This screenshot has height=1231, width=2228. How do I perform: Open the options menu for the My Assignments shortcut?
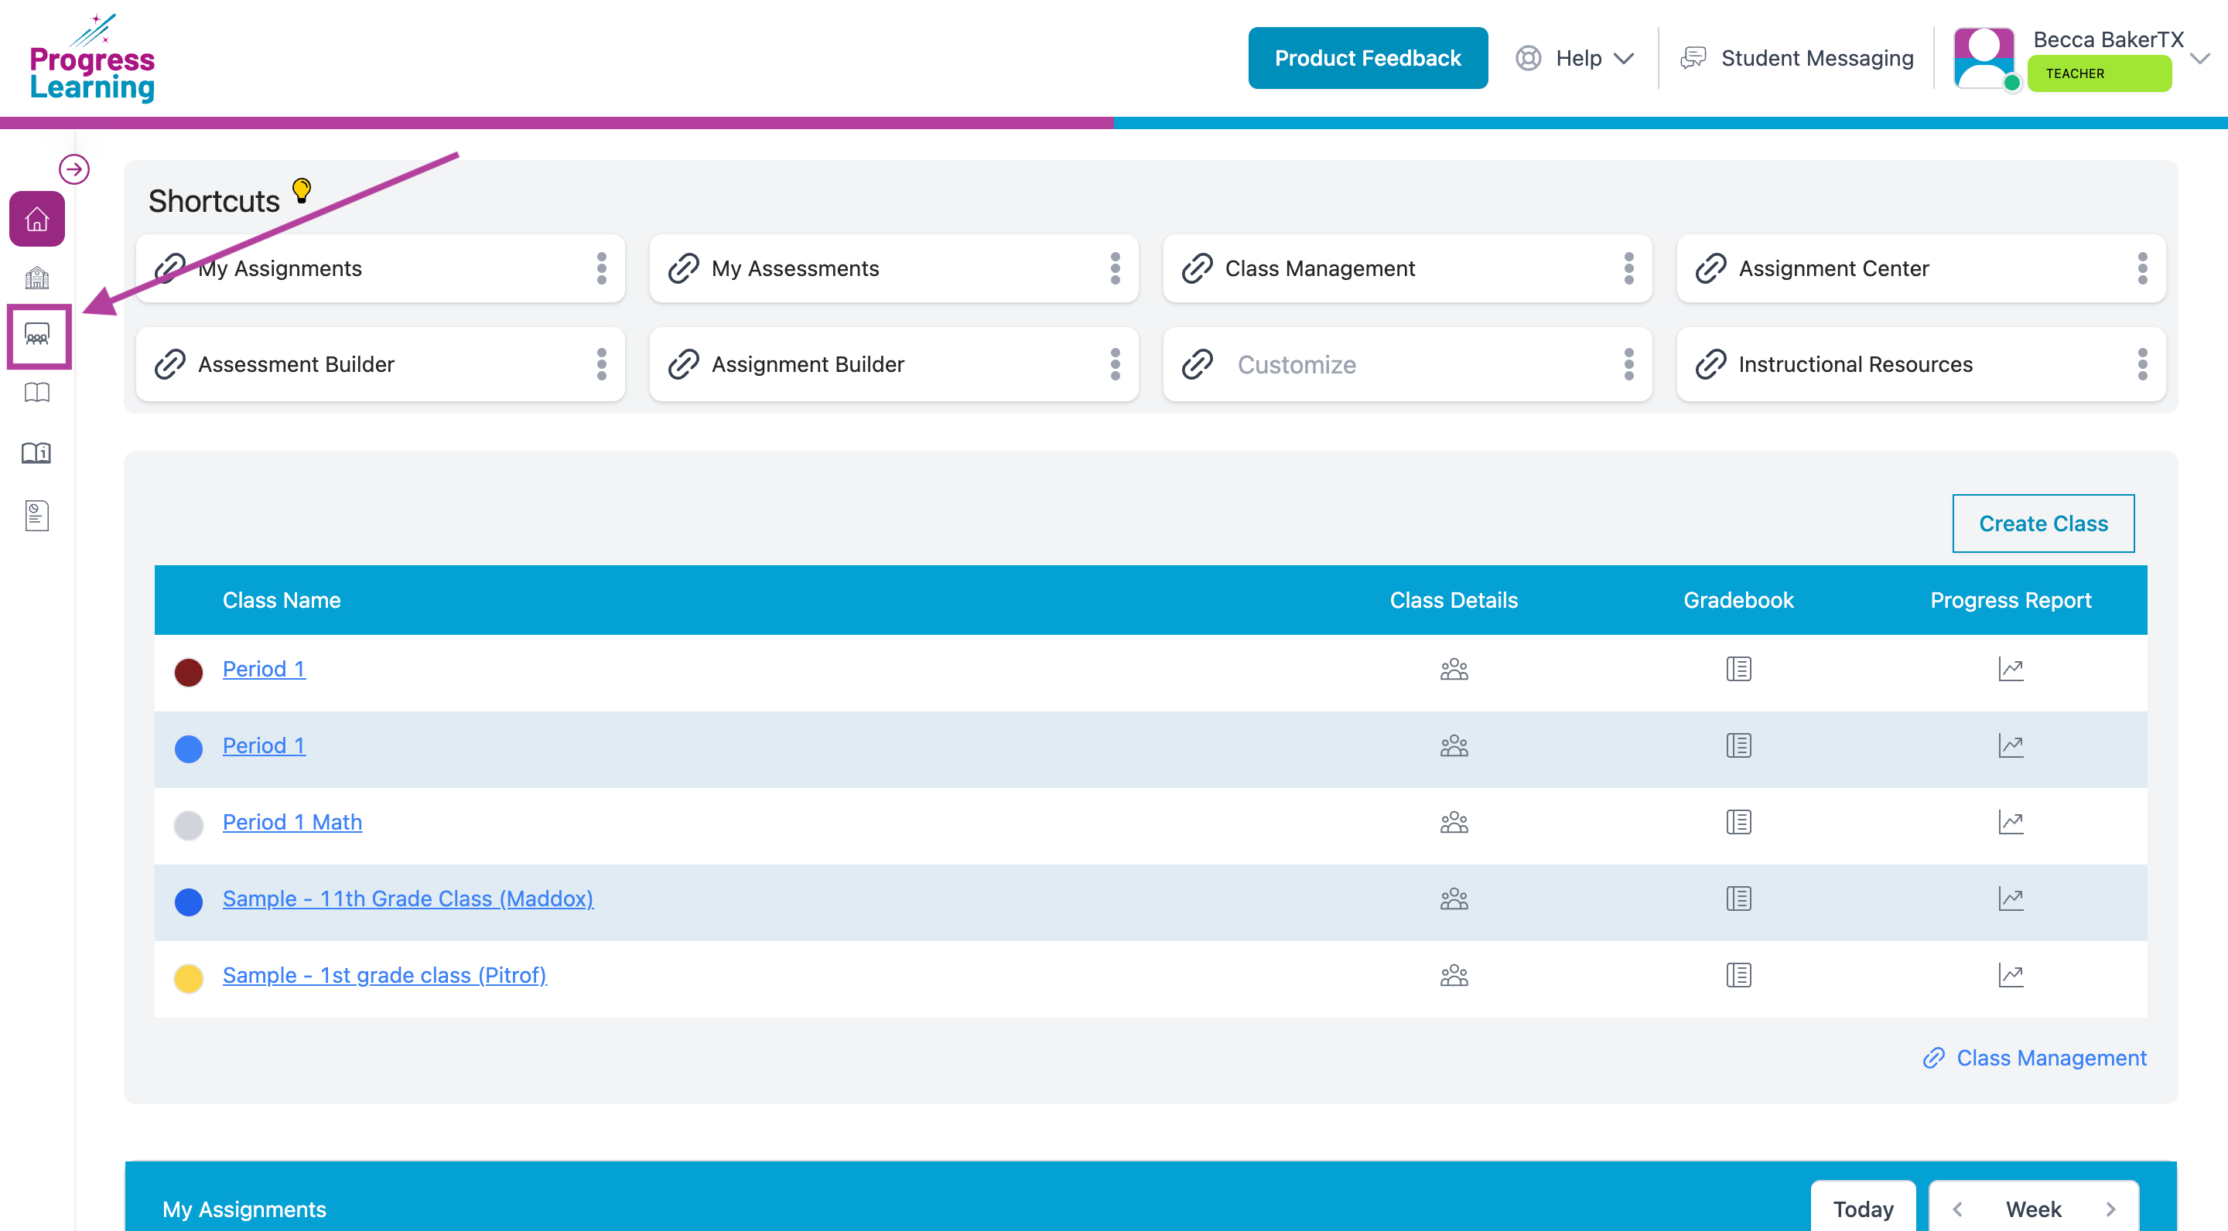(x=602, y=269)
